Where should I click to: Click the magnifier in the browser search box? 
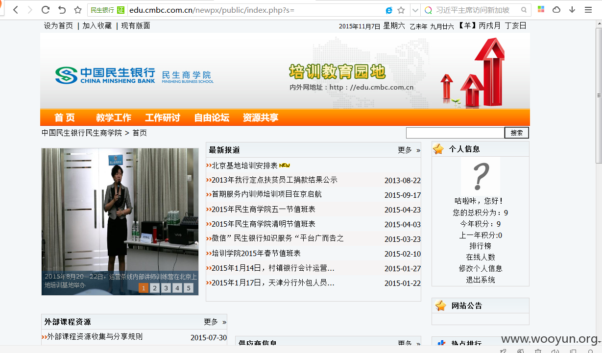(x=524, y=10)
